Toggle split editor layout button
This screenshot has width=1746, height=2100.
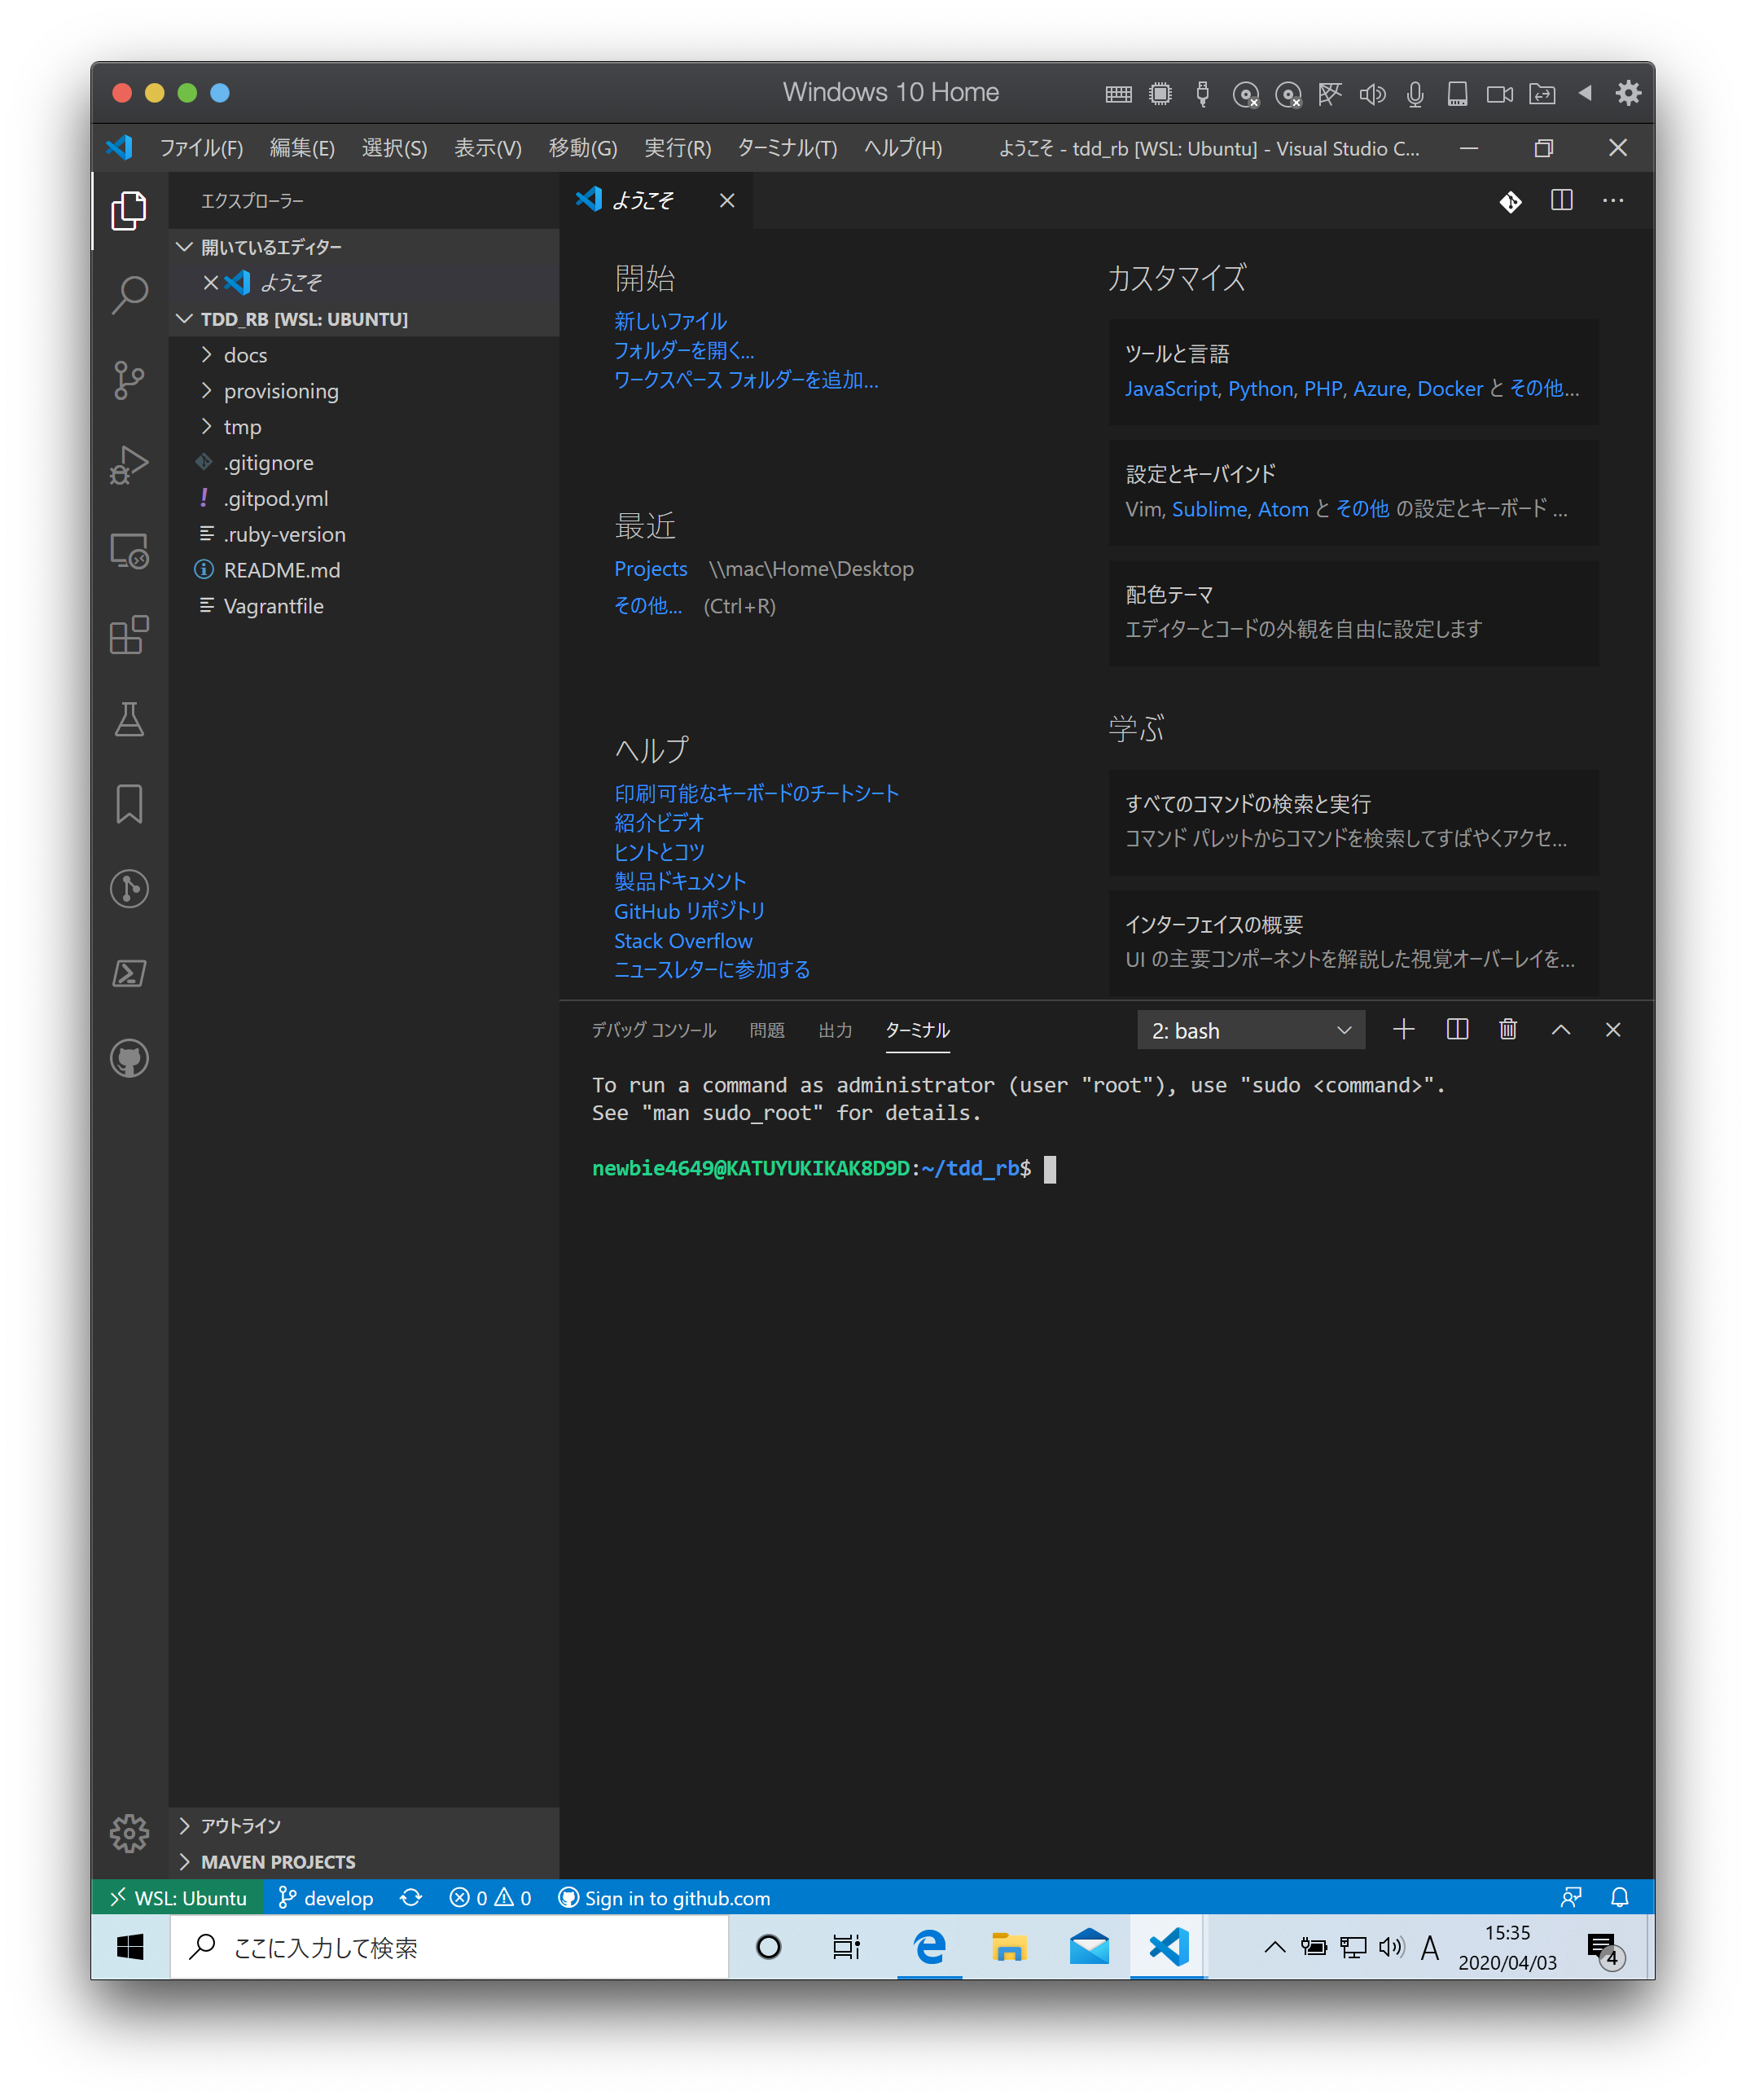point(1561,201)
